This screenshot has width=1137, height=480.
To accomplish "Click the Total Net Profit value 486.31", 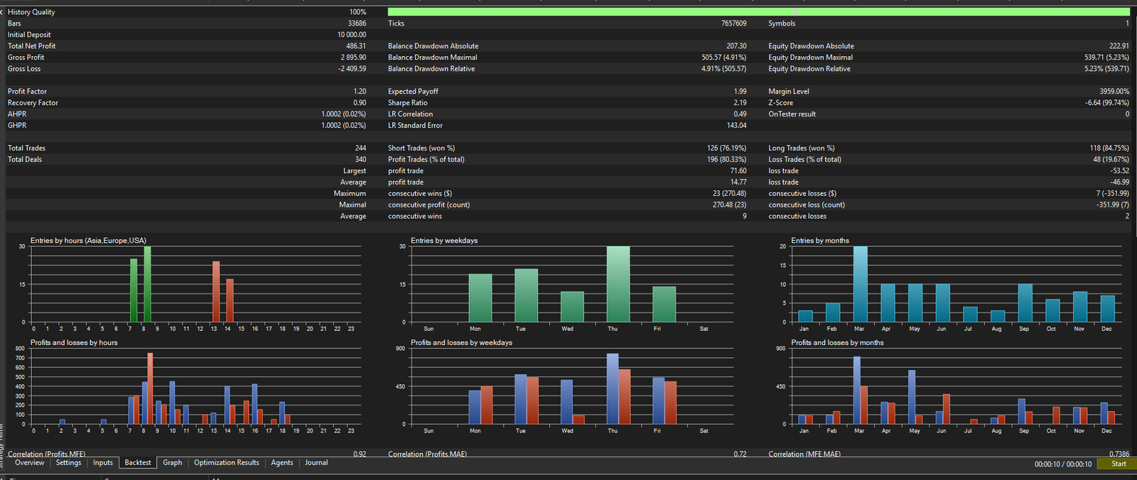I will tap(356, 46).
